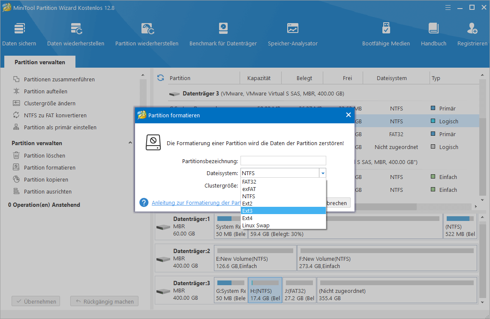Click the Registrieren icon

click(x=472, y=34)
